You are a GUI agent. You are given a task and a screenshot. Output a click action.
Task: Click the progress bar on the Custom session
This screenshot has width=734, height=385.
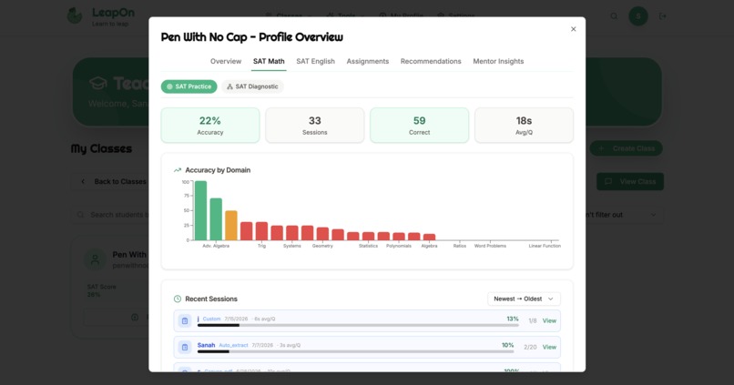tap(358, 325)
